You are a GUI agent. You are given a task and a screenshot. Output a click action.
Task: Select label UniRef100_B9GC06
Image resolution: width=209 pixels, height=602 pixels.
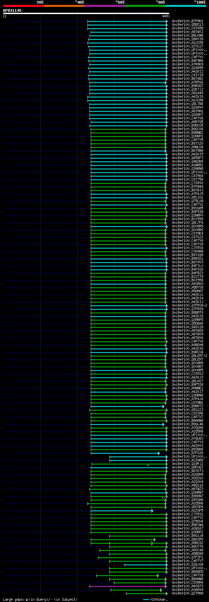tap(187, 129)
